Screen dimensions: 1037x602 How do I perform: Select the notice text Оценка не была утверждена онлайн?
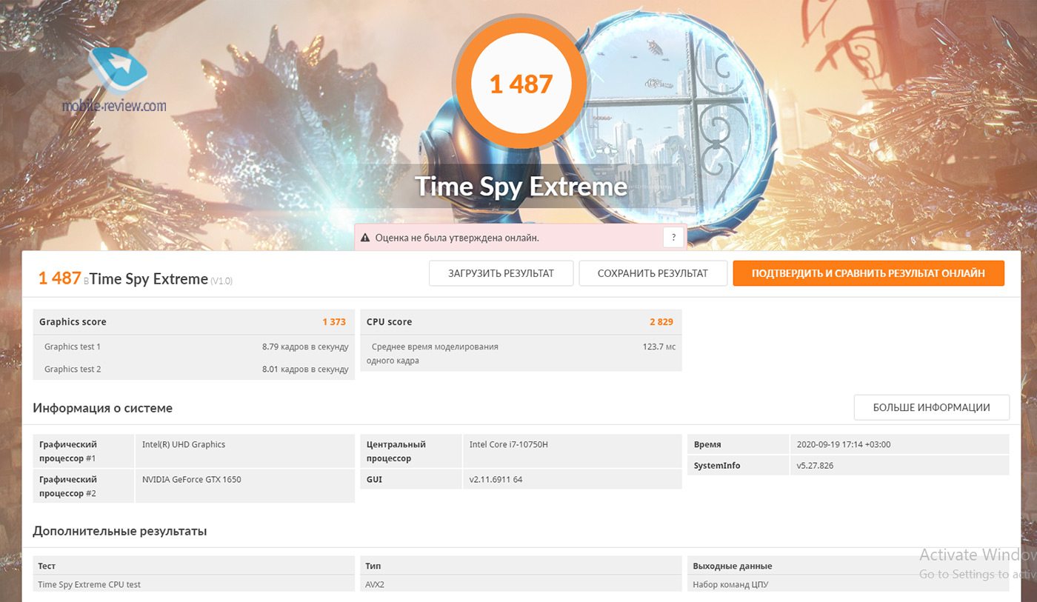coord(457,238)
